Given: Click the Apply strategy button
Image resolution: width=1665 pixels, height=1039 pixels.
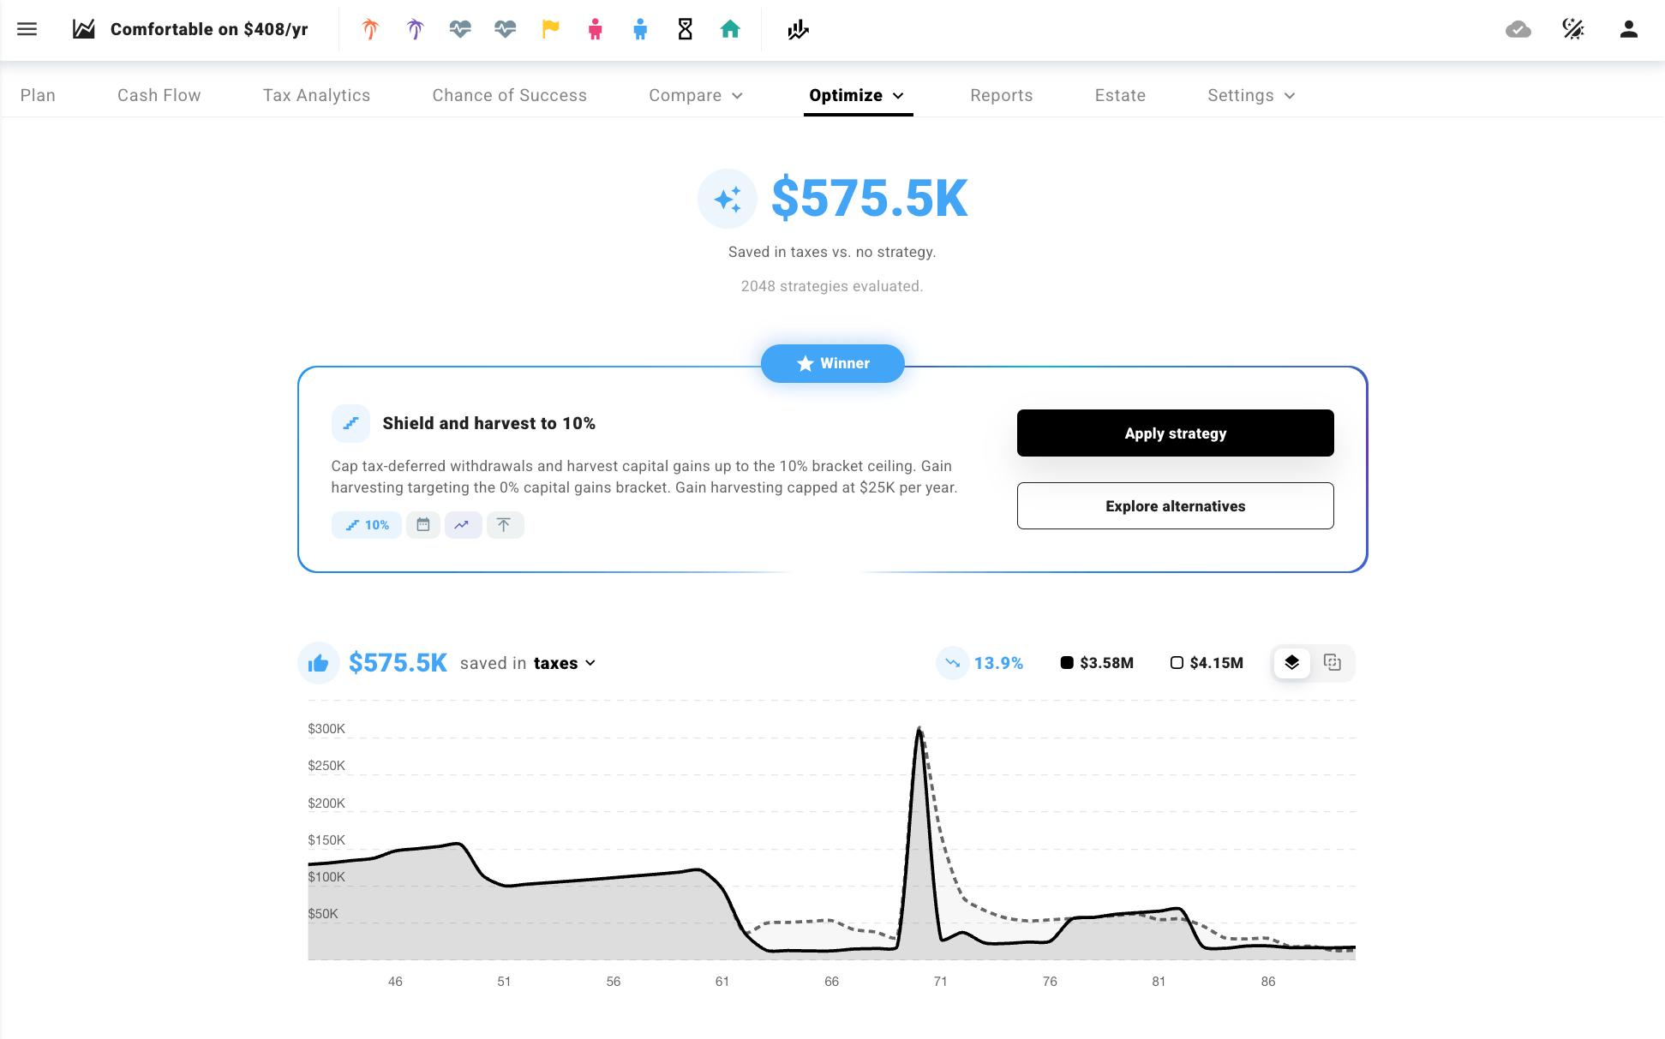Looking at the screenshot, I should click(1175, 433).
